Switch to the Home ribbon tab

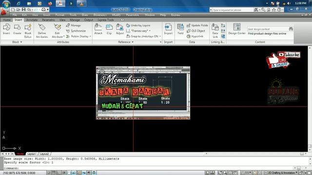[7, 20]
